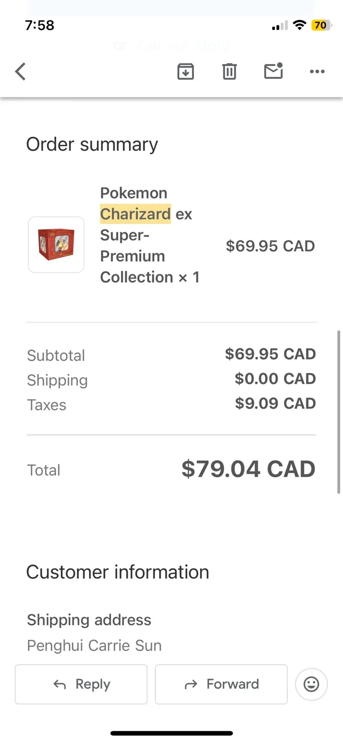Forward the order summary email
The height and width of the screenshot is (743, 343).
click(221, 684)
